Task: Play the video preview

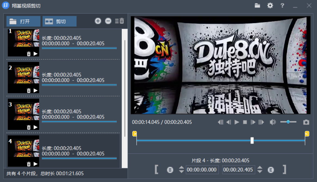Action: click(x=237, y=122)
